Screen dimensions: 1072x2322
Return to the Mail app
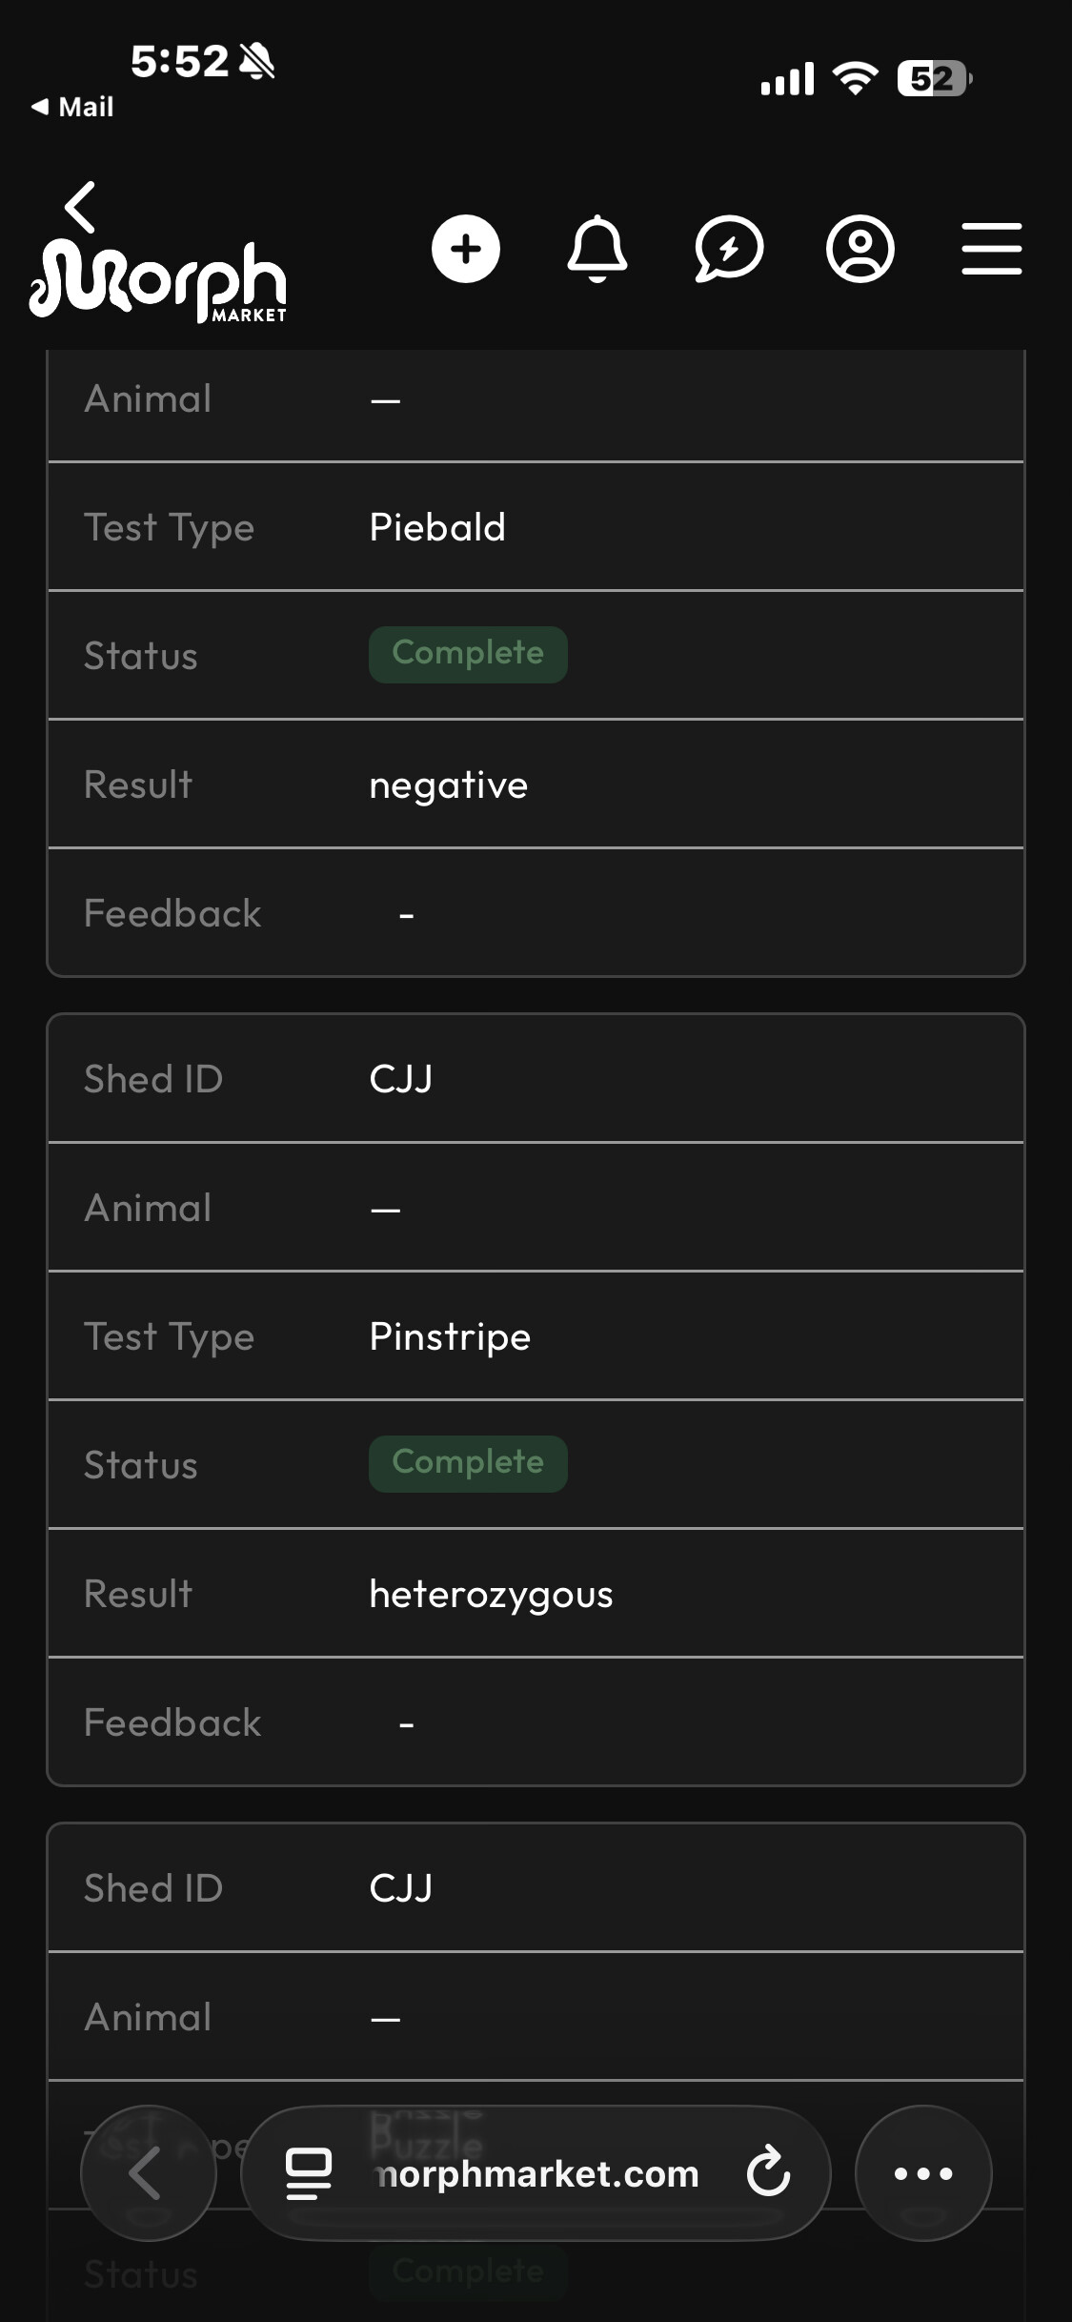(72, 107)
